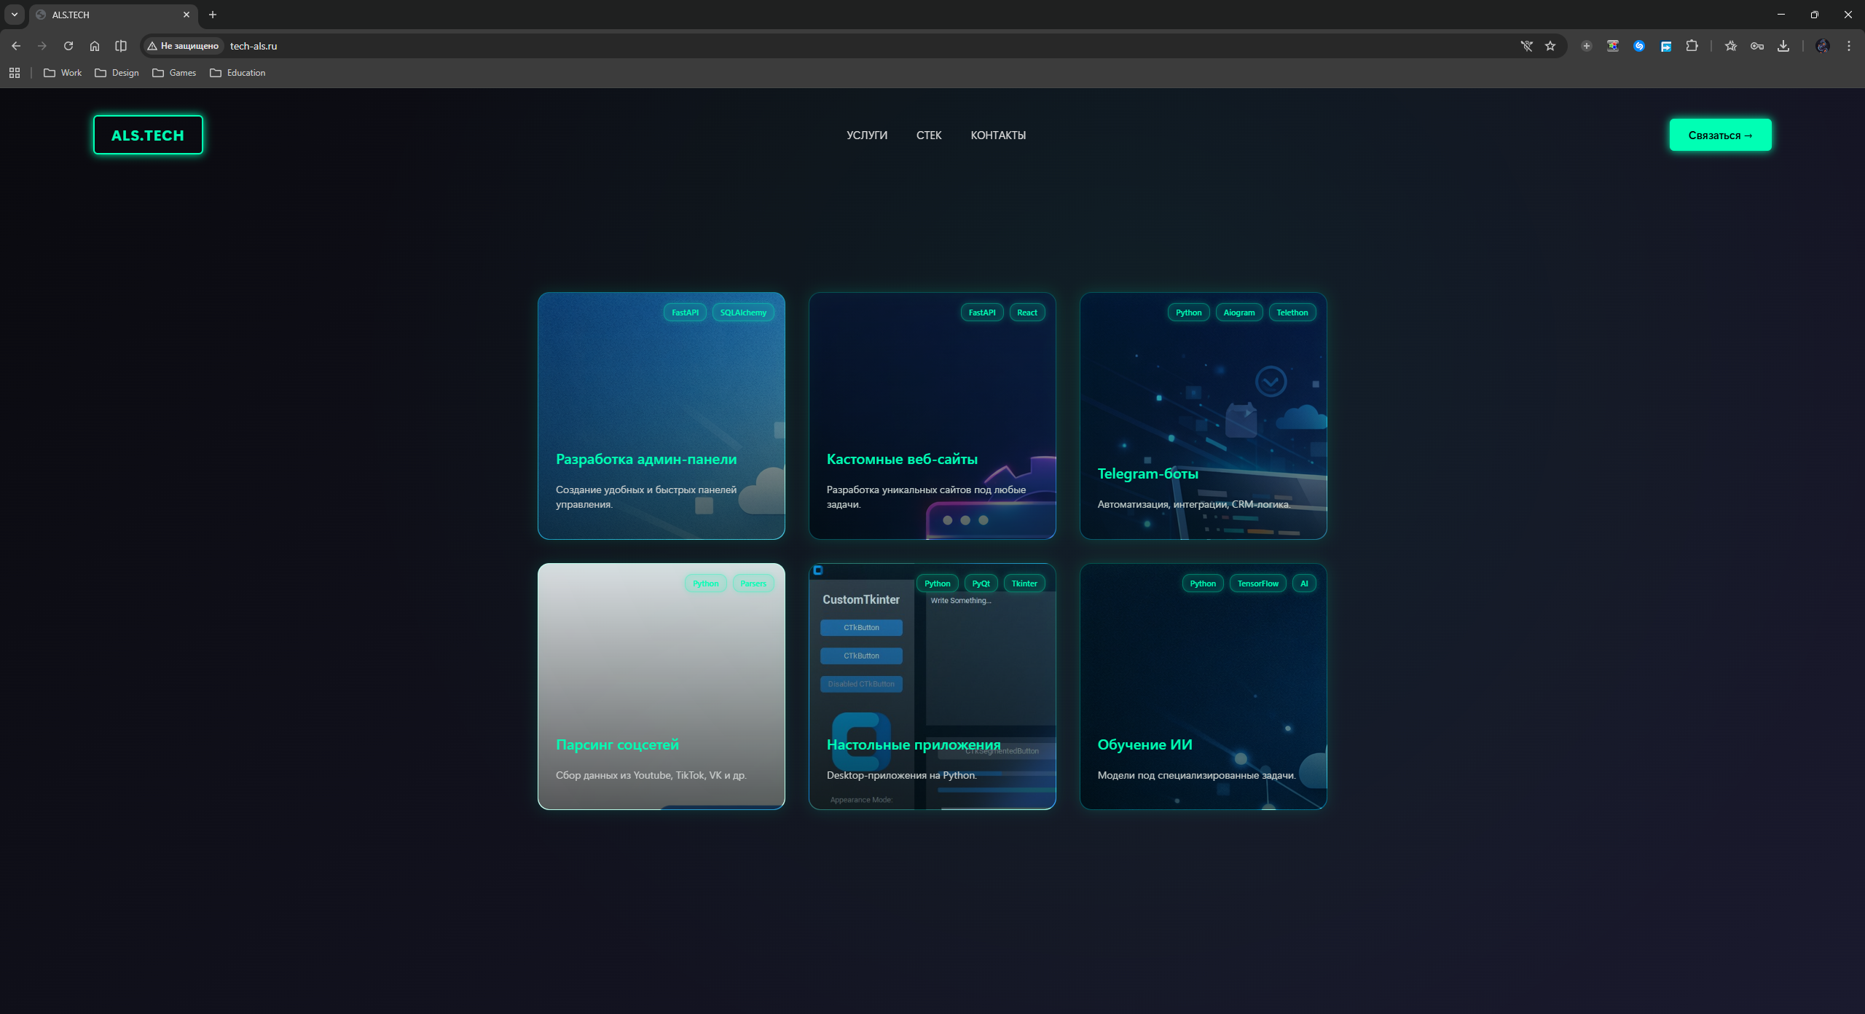
Task: Open the Shazam extension
Action: (1639, 46)
